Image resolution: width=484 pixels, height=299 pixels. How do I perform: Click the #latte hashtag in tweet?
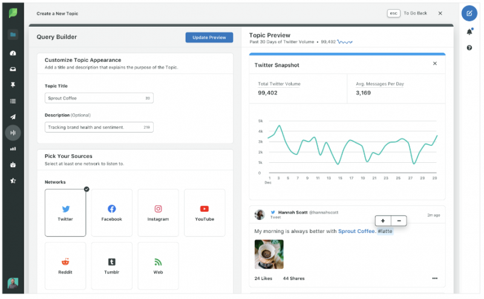(385, 231)
